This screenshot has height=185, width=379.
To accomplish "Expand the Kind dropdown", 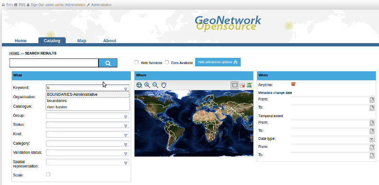I will (126, 135).
